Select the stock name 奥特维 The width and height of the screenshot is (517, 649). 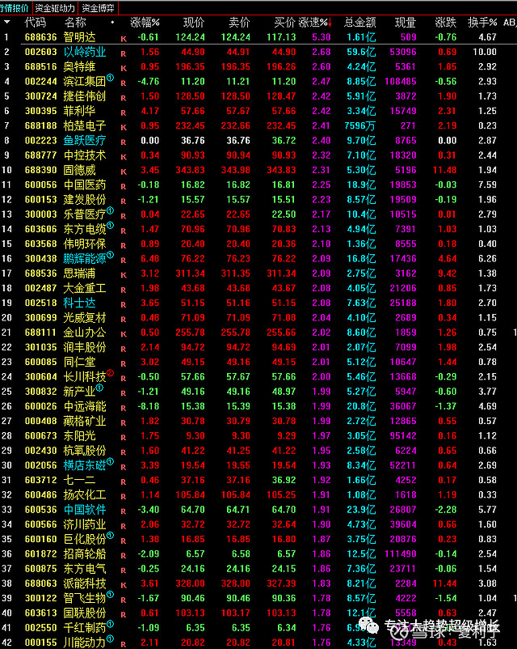79,66
